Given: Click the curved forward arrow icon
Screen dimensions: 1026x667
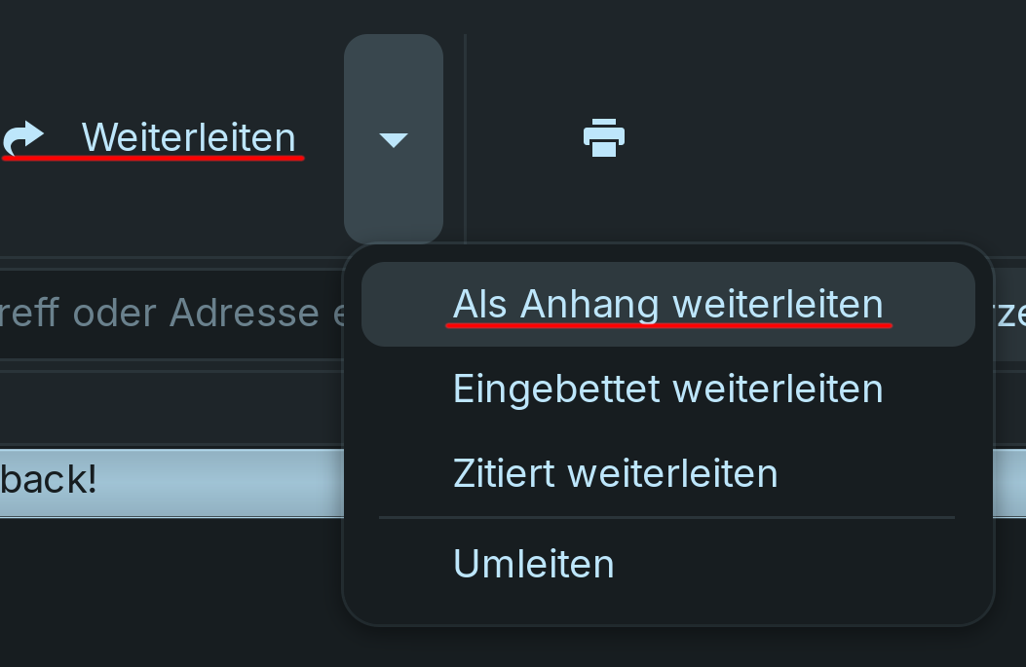Looking at the screenshot, I should 23,138.
